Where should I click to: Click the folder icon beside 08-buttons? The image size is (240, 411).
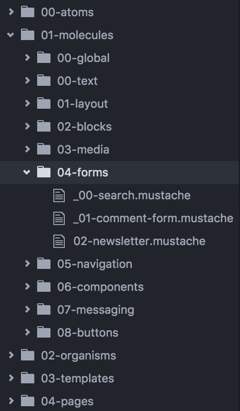tap(44, 332)
